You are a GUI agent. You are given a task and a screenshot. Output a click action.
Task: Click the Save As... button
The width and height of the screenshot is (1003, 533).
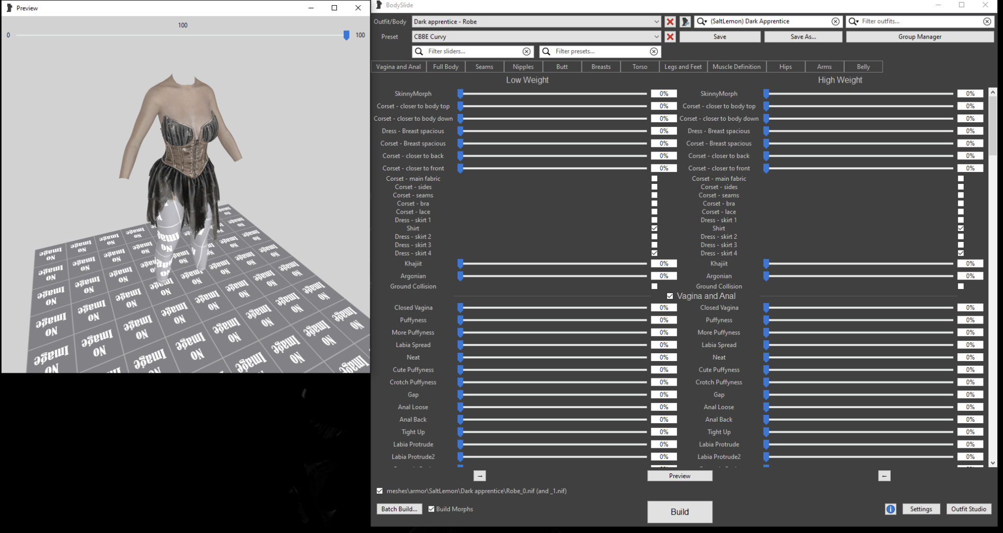803,37
